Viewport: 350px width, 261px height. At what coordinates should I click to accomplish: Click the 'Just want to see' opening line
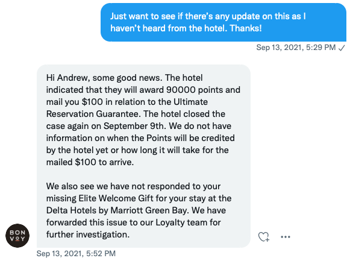[208, 16]
